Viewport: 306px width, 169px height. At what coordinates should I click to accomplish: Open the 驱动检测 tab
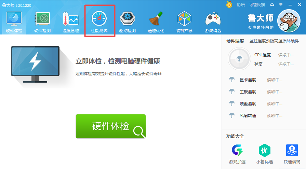point(128,22)
